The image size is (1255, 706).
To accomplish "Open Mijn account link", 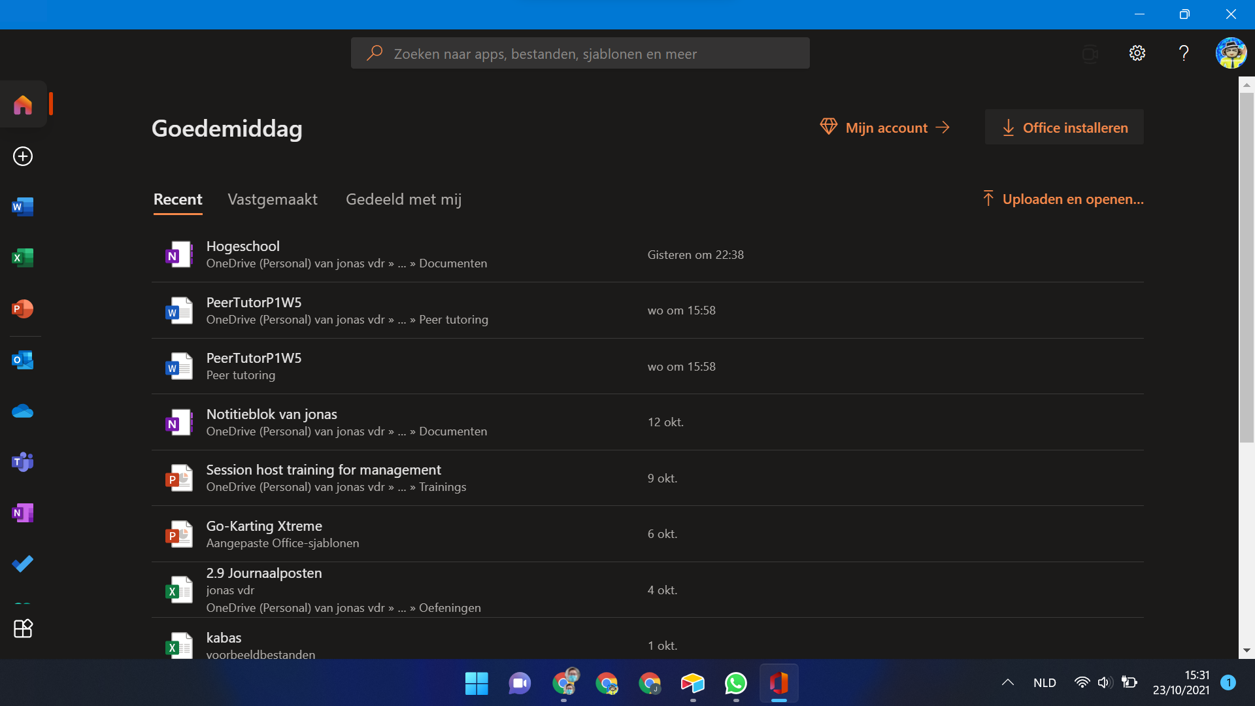I will click(x=885, y=127).
